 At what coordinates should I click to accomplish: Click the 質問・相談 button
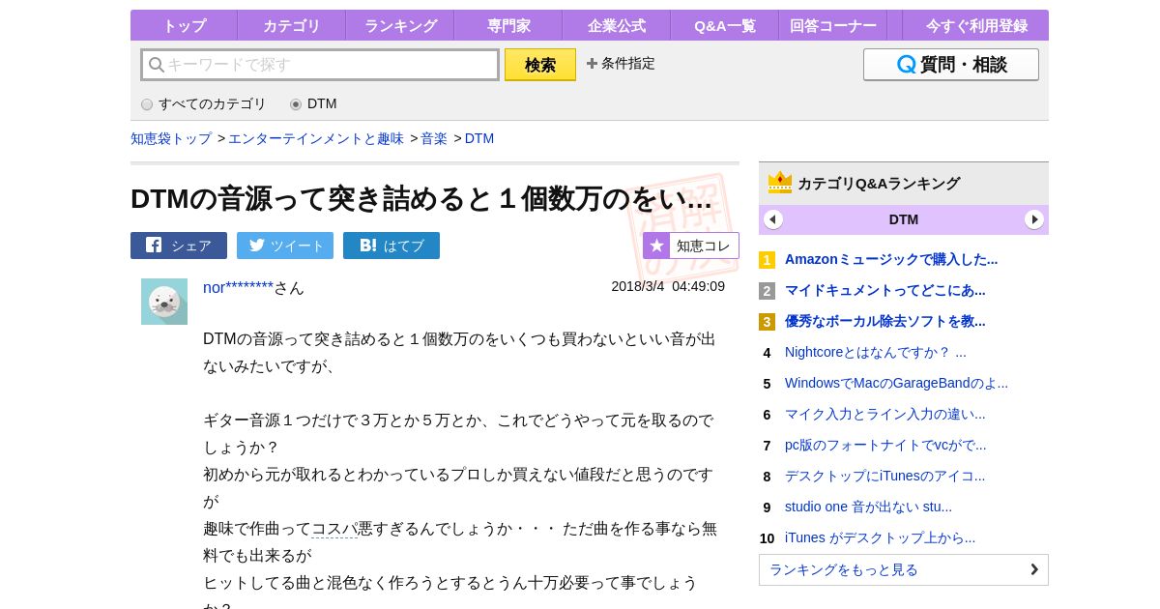coord(951,65)
